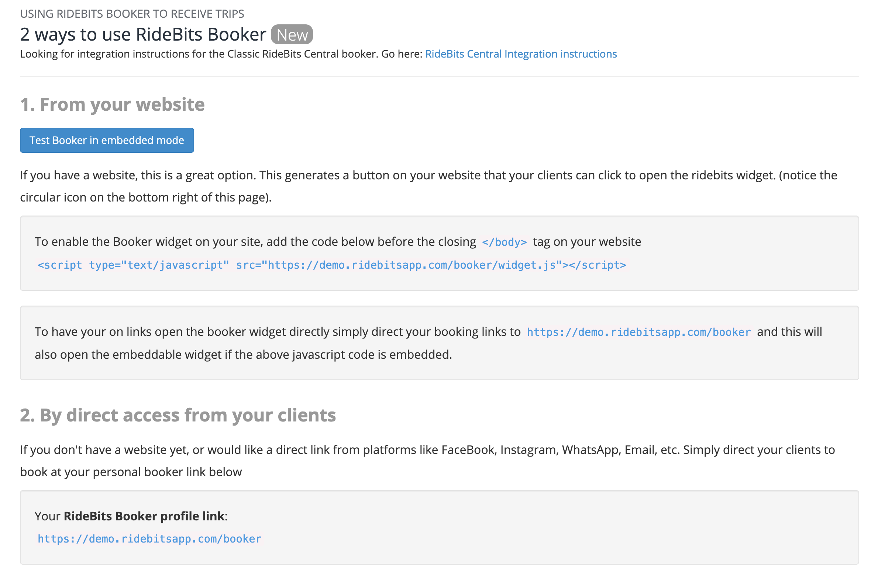Click the '1. From your website' heading
This screenshot has height=575, width=871.
pos(112,104)
